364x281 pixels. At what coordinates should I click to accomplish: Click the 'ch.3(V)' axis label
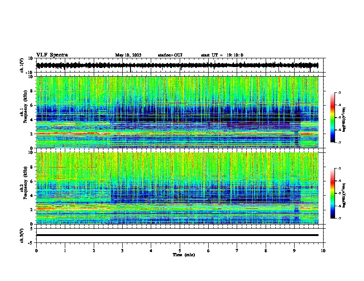(x=22, y=236)
